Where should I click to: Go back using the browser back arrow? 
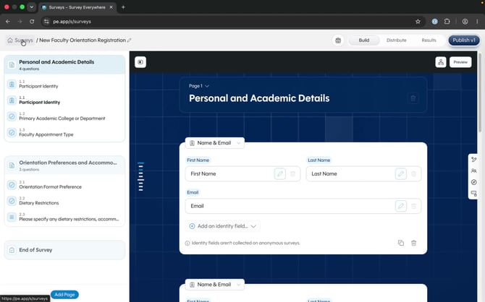8,22
